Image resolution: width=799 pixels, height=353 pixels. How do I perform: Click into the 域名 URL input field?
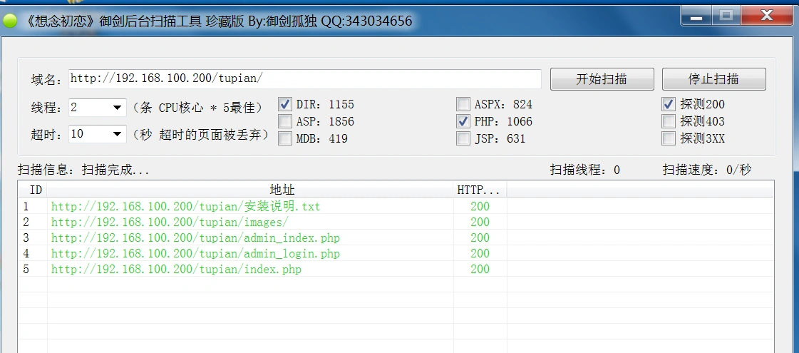tap(305, 78)
